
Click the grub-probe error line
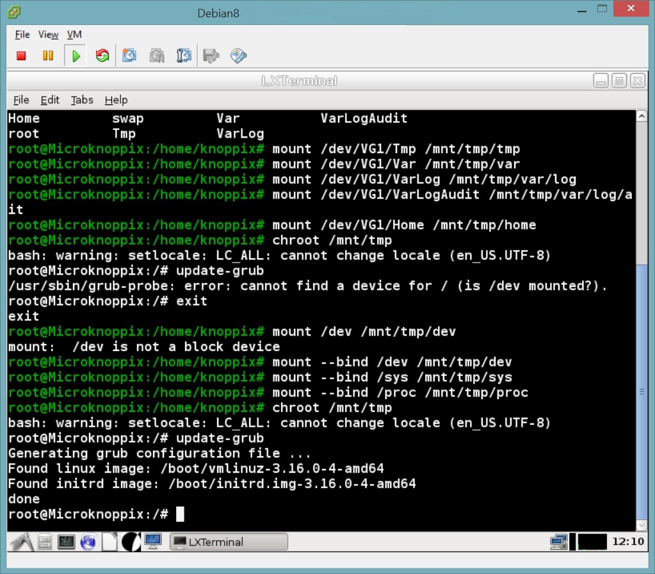(x=307, y=286)
